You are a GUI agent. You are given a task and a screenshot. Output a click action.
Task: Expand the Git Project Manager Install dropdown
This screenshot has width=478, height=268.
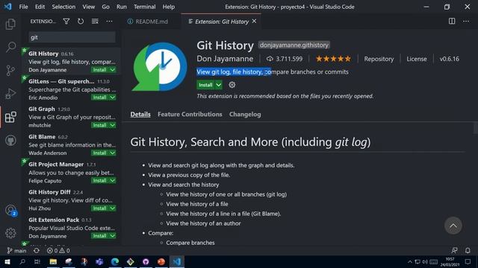pos(113,180)
